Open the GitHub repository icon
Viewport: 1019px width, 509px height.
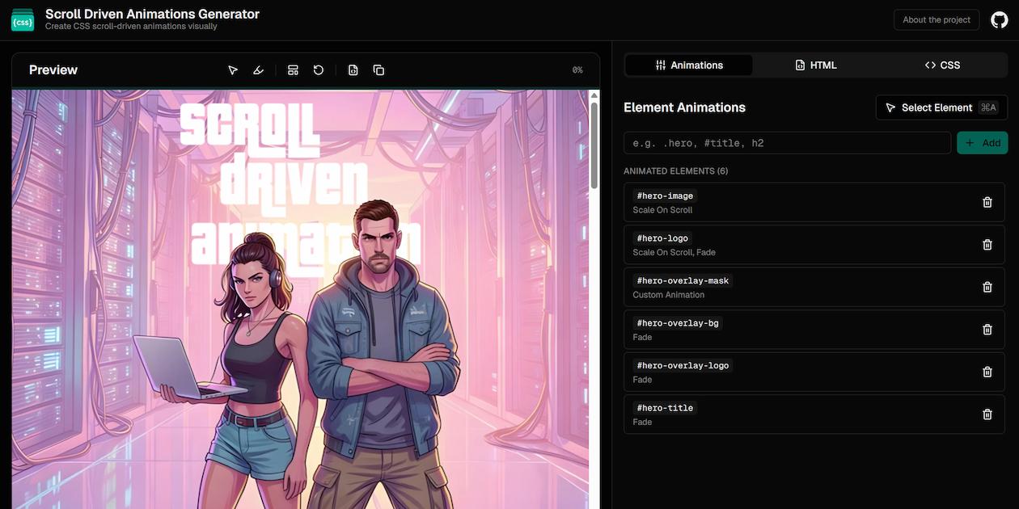click(1000, 19)
